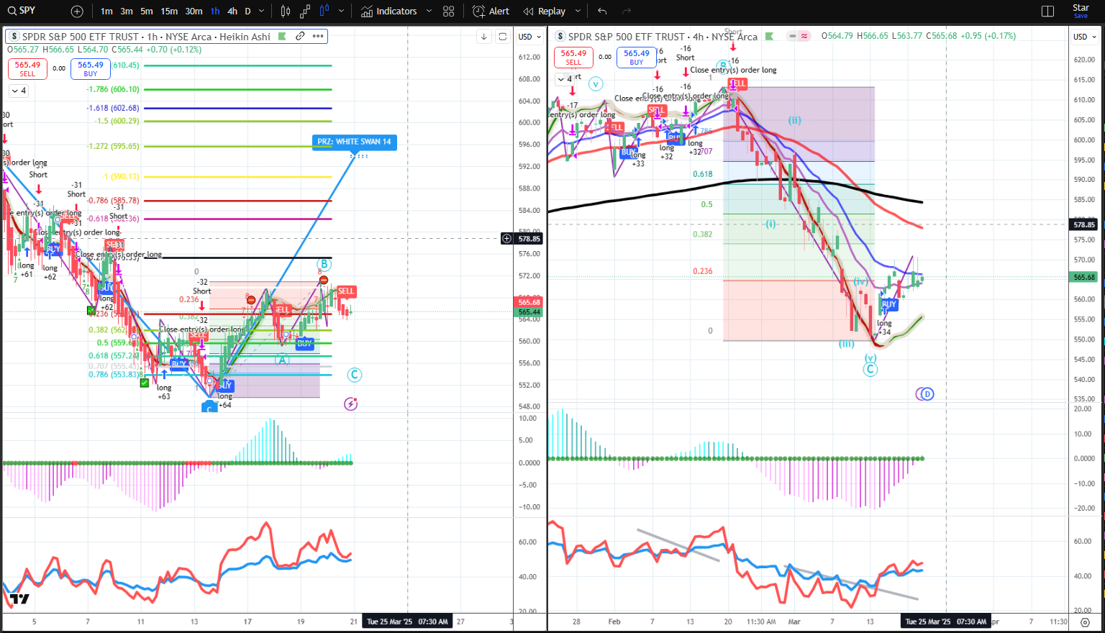The image size is (1105, 633).
Task: Click the redo arrow
Action: click(x=626, y=12)
